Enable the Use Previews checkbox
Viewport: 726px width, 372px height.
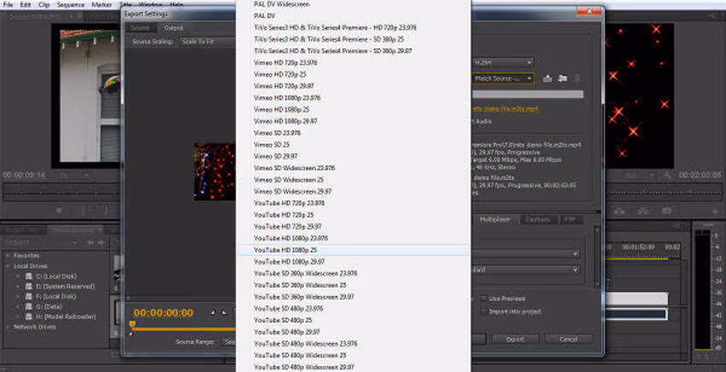click(x=483, y=299)
